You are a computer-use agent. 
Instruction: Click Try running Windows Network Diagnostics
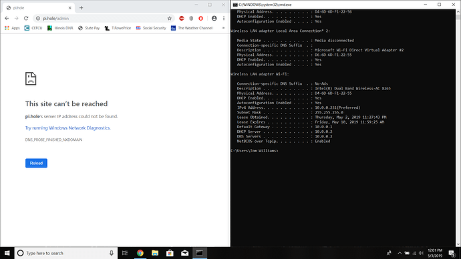point(68,128)
